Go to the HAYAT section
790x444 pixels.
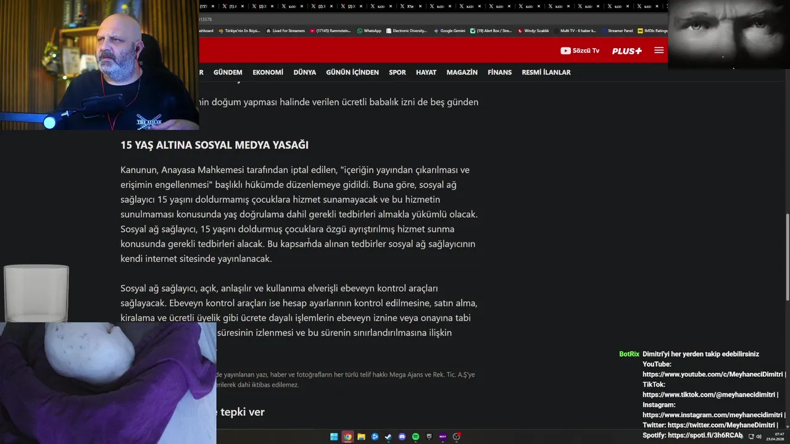click(426, 72)
